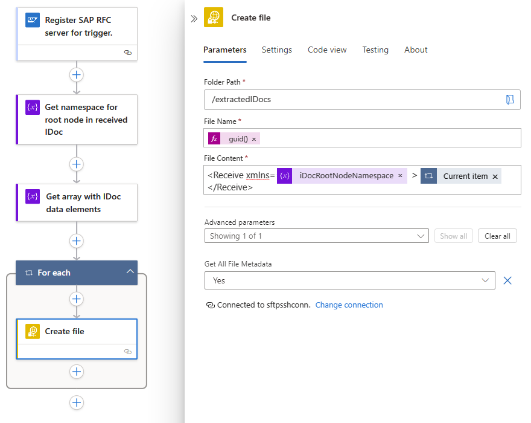Add a step below Register SAP RFC server
Screen dimensions: 531x423
pos(77,75)
